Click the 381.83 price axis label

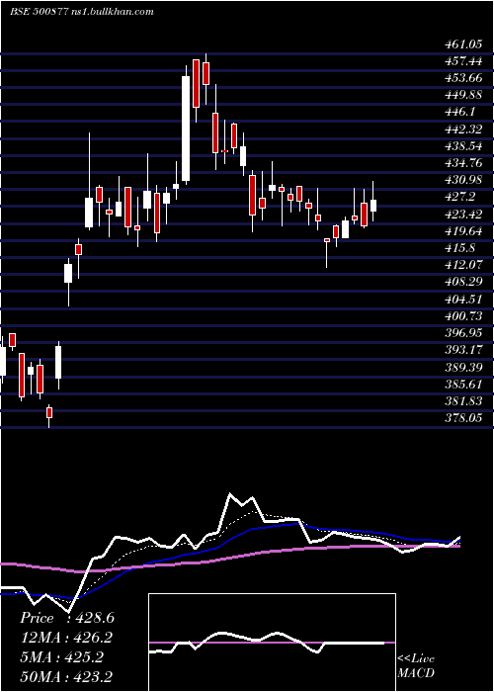[462, 401]
